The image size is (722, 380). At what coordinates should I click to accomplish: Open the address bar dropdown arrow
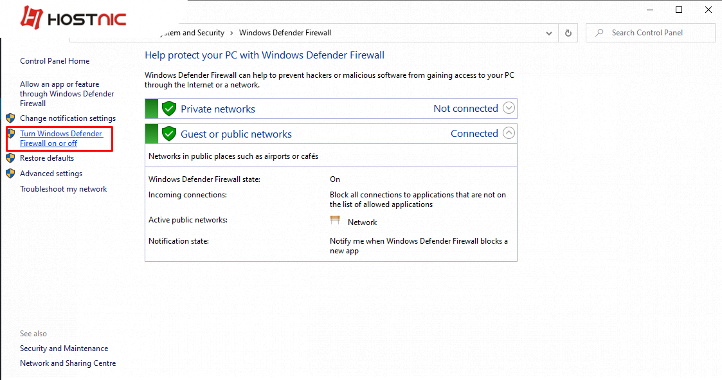point(548,32)
